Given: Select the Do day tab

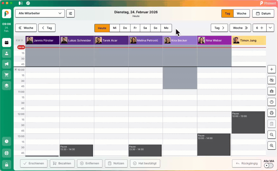Looking at the screenshot, I should 125,28.
